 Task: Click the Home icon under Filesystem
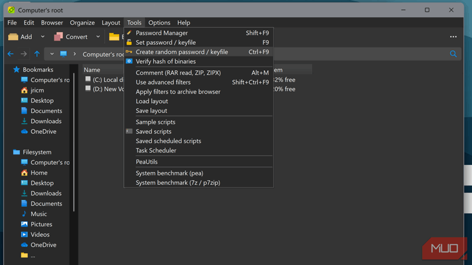coord(24,173)
